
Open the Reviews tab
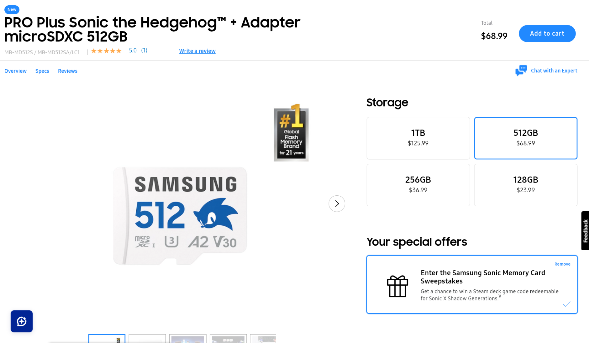67,71
